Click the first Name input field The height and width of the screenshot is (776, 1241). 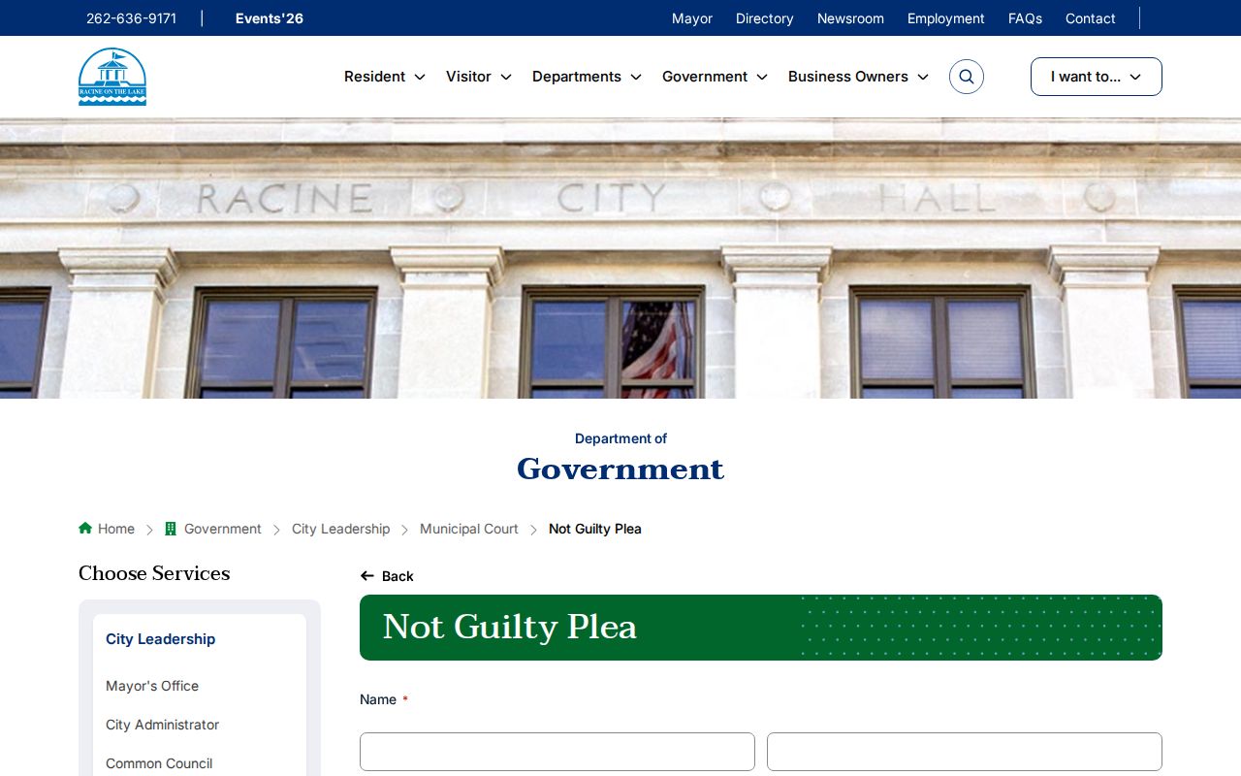pyautogui.click(x=557, y=752)
